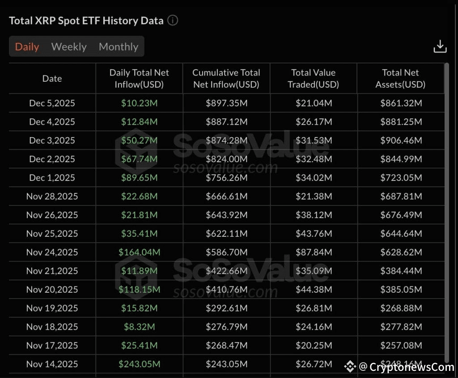This screenshot has height=378, width=458.
Task: Select the Daily view
Action: point(27,46)
